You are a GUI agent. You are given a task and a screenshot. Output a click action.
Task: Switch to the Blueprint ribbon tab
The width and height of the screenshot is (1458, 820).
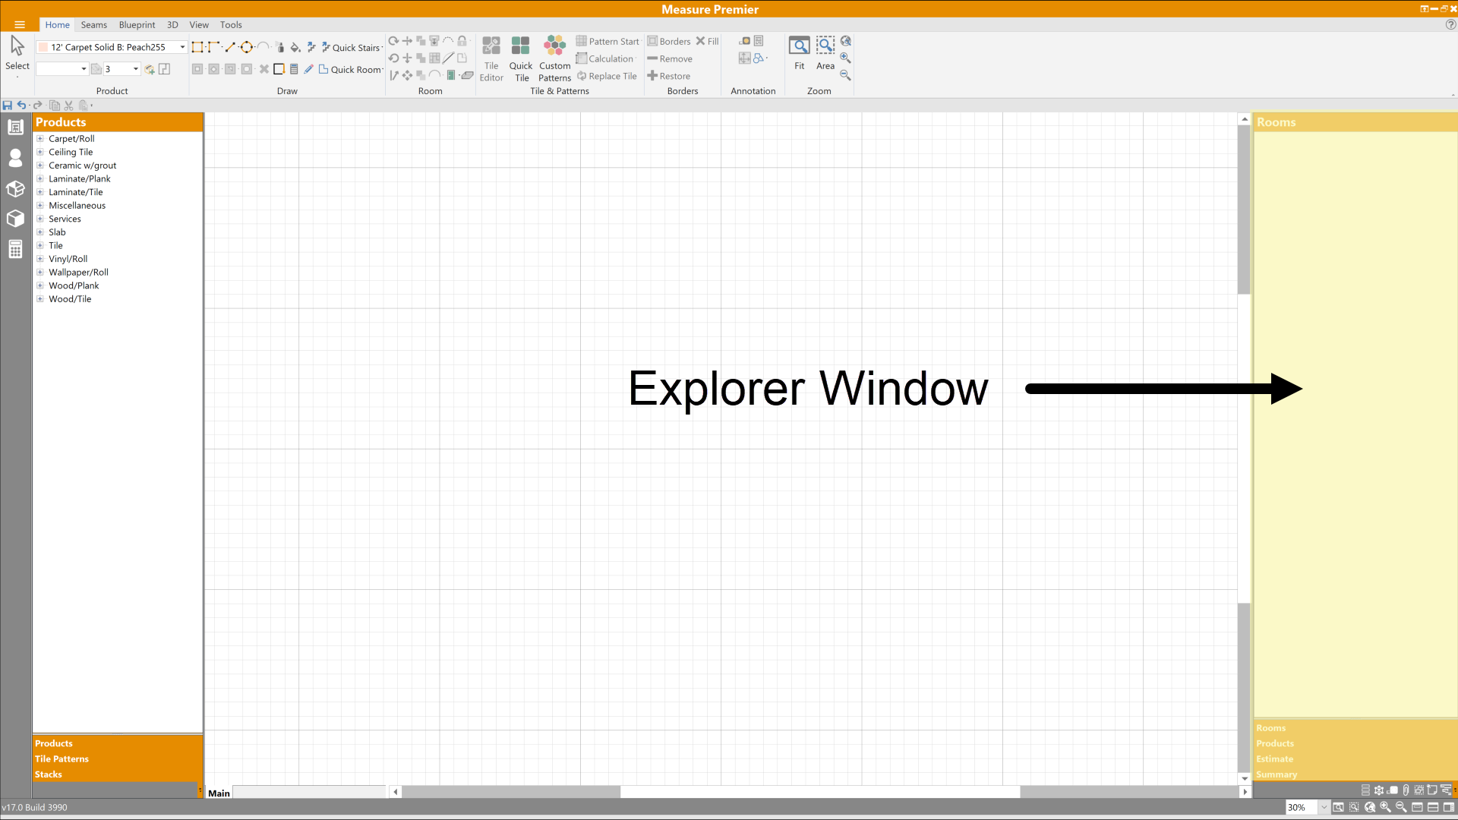(x=137, y=25)
